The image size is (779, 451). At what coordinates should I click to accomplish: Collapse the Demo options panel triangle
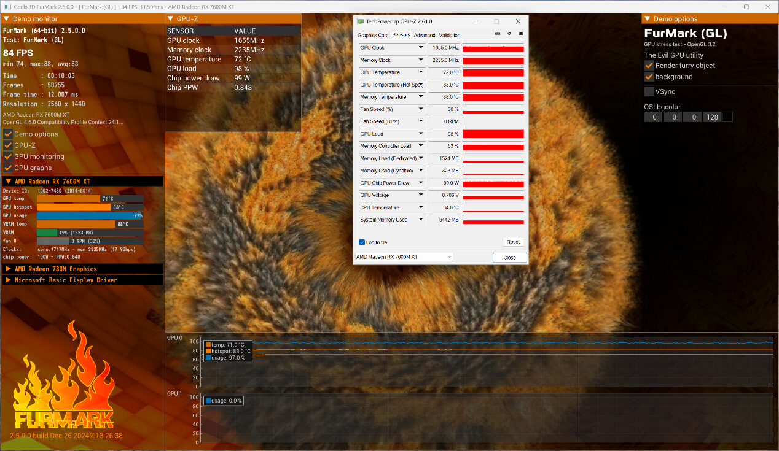point(647,19)
